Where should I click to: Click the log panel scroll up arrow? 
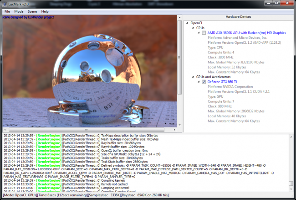pyautogui.click(x=291, y=137)
